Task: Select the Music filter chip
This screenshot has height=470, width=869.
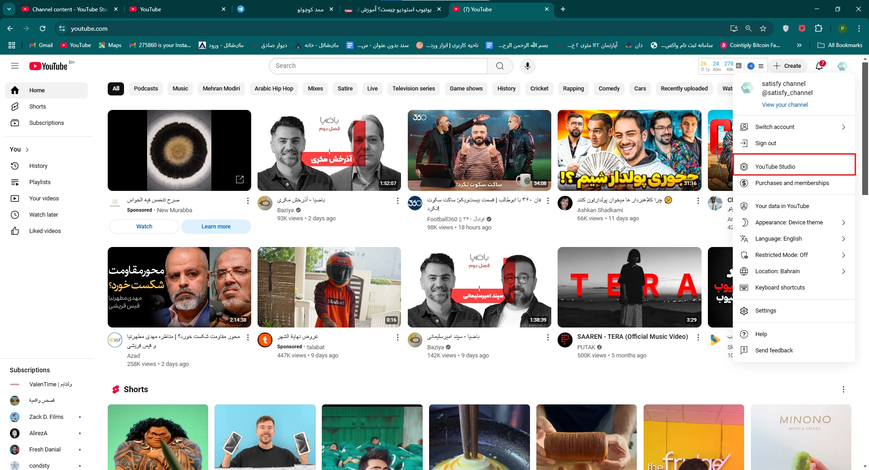Action: (180, 89)
